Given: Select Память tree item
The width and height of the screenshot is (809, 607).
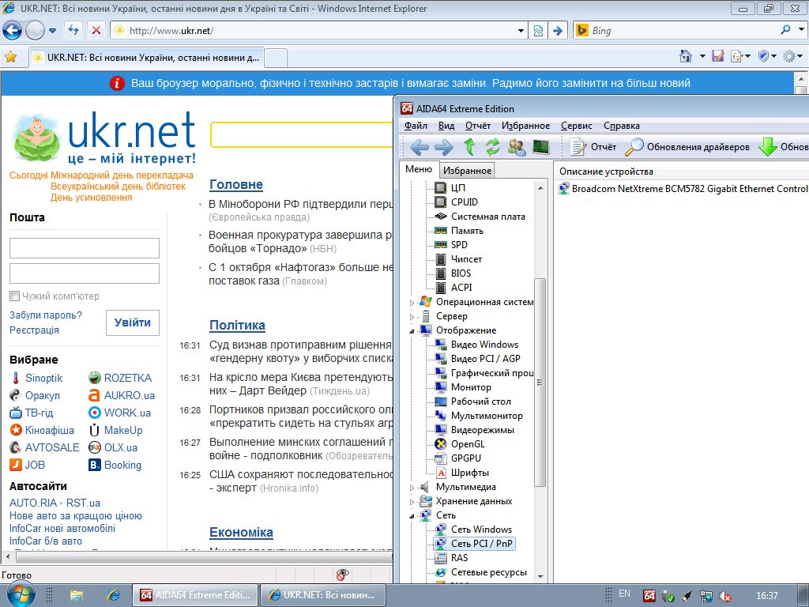Looking at the screenshot, I should pyautogui.click(x=467, y=231).
